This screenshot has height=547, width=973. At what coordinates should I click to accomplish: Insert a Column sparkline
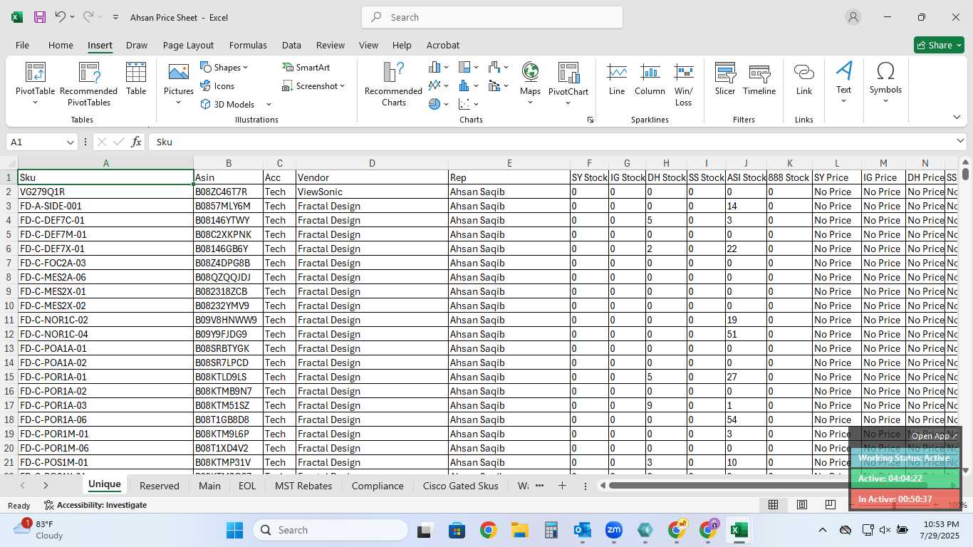click(x=650, y=78)
